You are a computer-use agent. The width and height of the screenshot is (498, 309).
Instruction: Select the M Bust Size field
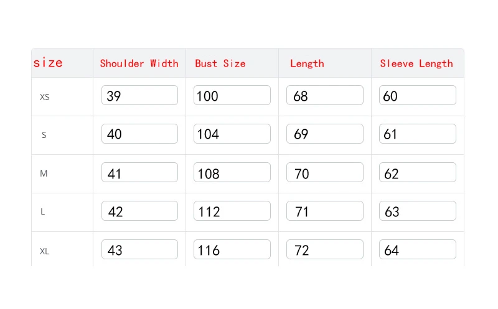[x=232, y=173]
